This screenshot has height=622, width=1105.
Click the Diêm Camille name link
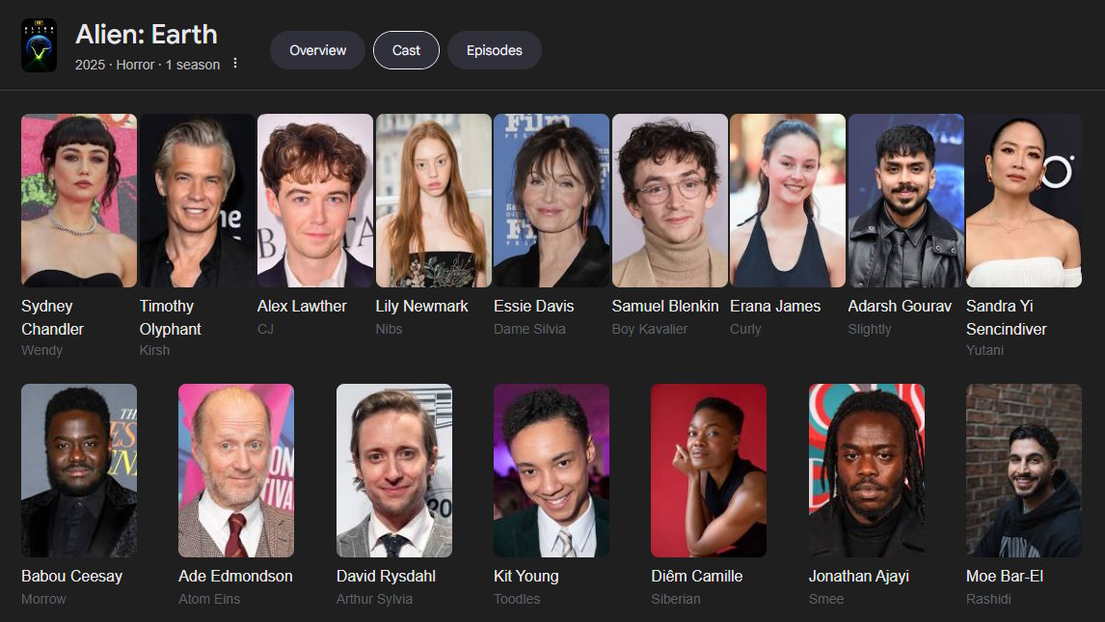click(697, 577)
